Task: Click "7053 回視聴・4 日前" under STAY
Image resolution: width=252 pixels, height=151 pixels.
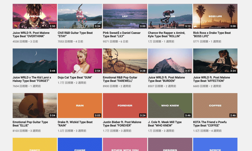Action: click(x=70, y=42)
